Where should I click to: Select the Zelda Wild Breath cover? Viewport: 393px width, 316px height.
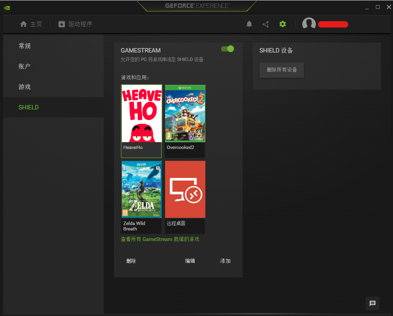coord(142,189)
